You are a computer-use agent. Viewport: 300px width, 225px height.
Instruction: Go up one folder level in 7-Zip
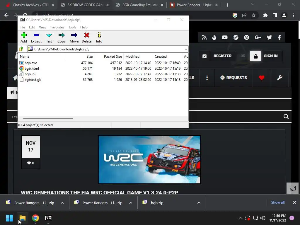21,49
